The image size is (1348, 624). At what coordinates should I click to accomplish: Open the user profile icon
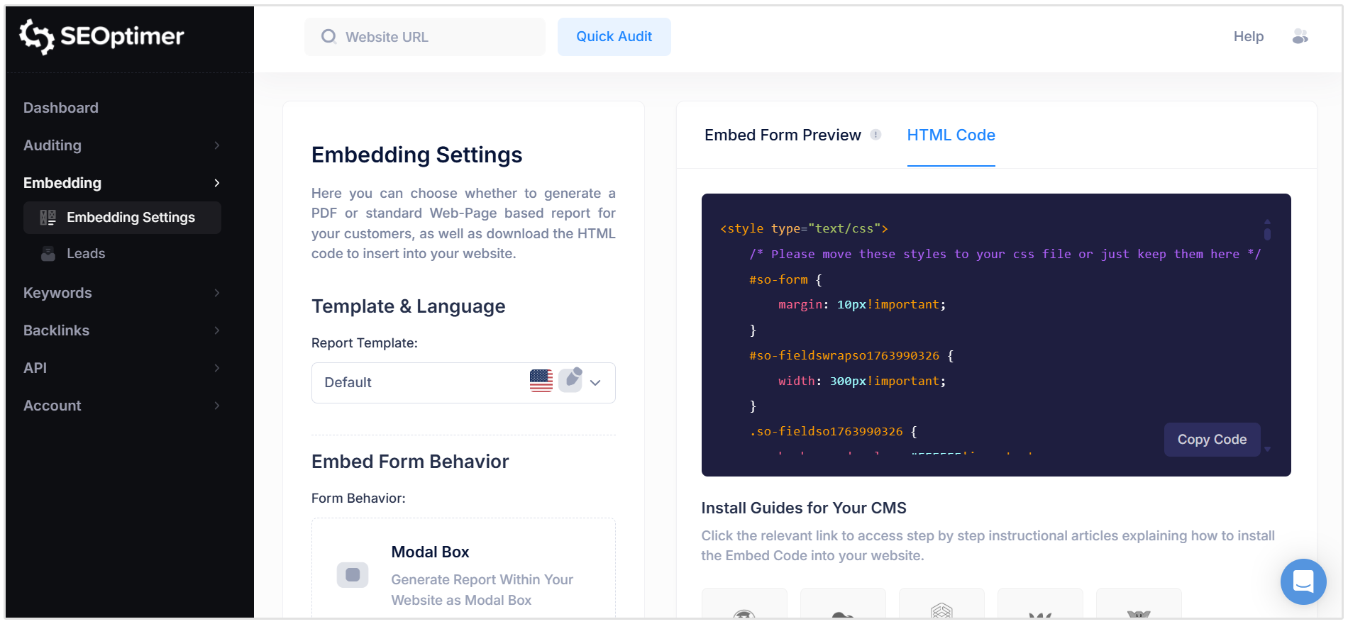(1300, 36)
